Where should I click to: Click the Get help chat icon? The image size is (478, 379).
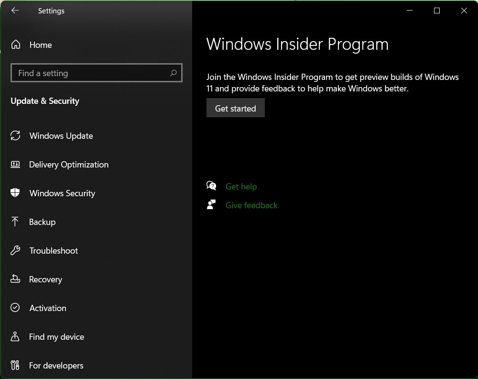tap(211, 186)
